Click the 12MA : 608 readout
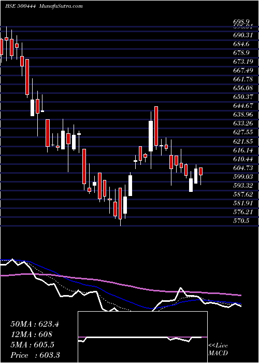This screenshot has width=259, height=363. (31, 334)
